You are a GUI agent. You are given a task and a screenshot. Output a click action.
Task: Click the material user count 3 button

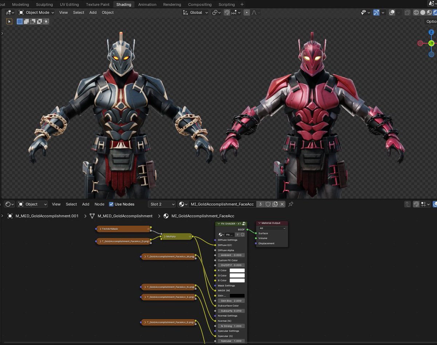260,204
